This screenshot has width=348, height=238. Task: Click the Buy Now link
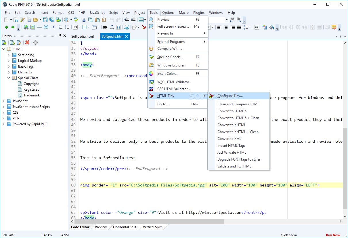tap(333, 235)
